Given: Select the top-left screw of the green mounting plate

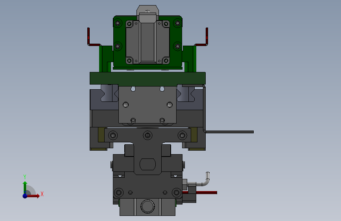Looking at the screenshot, I should click(x=118, y=23).
